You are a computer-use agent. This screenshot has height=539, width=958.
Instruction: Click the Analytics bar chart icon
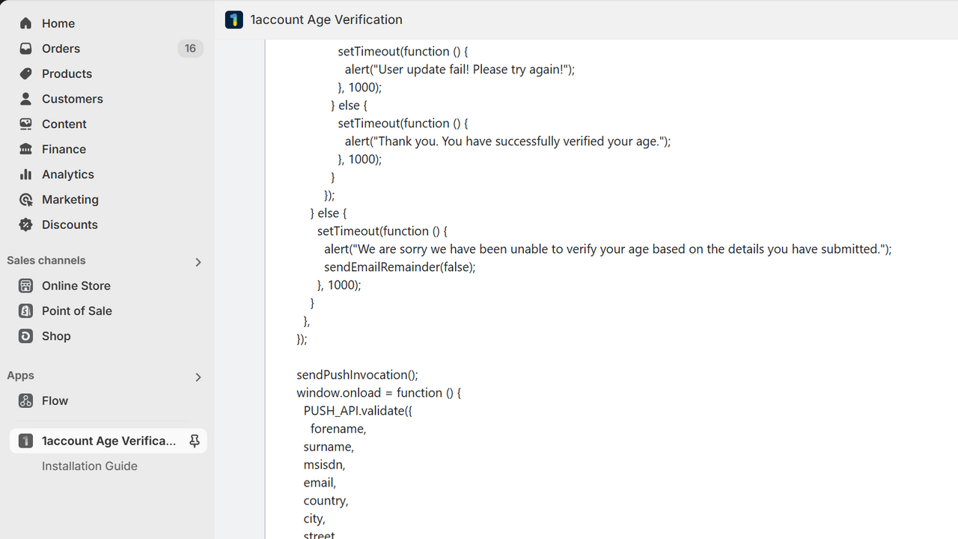(x=26, y=174)
